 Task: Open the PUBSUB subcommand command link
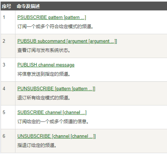[67, 41]
